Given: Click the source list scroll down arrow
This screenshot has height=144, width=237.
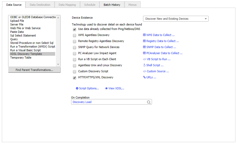Looking at the screenshot, I should coord(58,64).
